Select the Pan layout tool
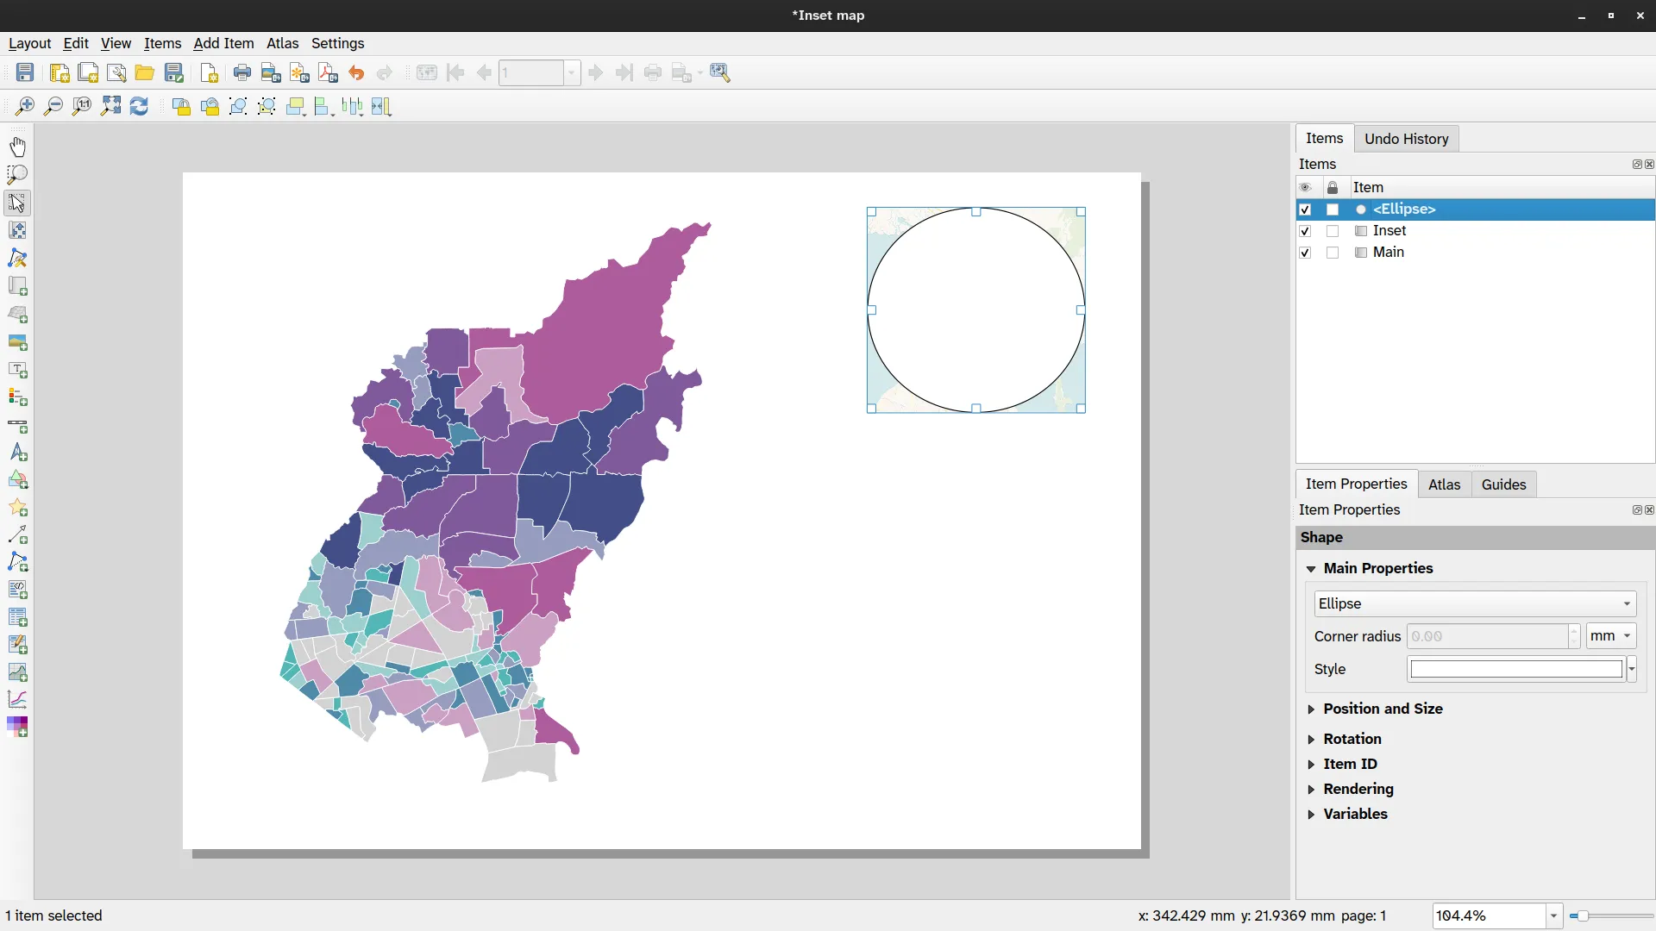This screenshot has width=1656, height=931. (17, 147)
